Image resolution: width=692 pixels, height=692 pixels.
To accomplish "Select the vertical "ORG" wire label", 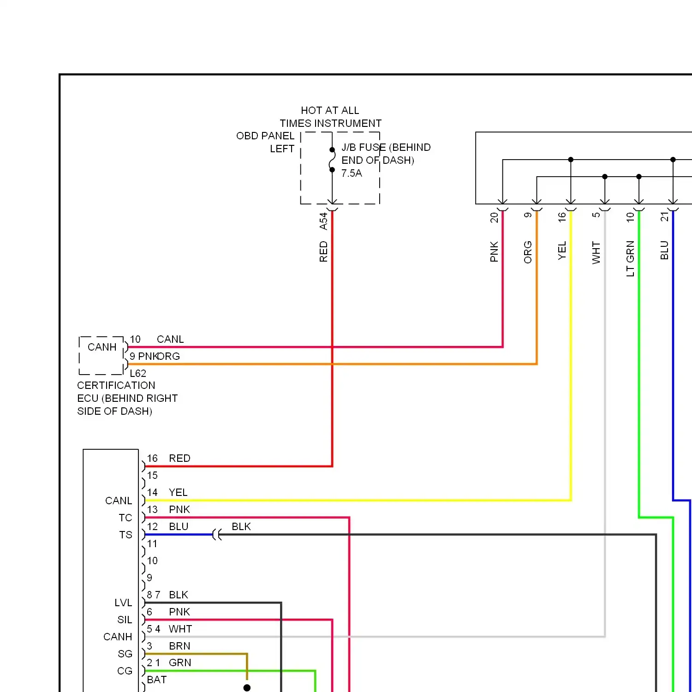I will tap(528, 252).
